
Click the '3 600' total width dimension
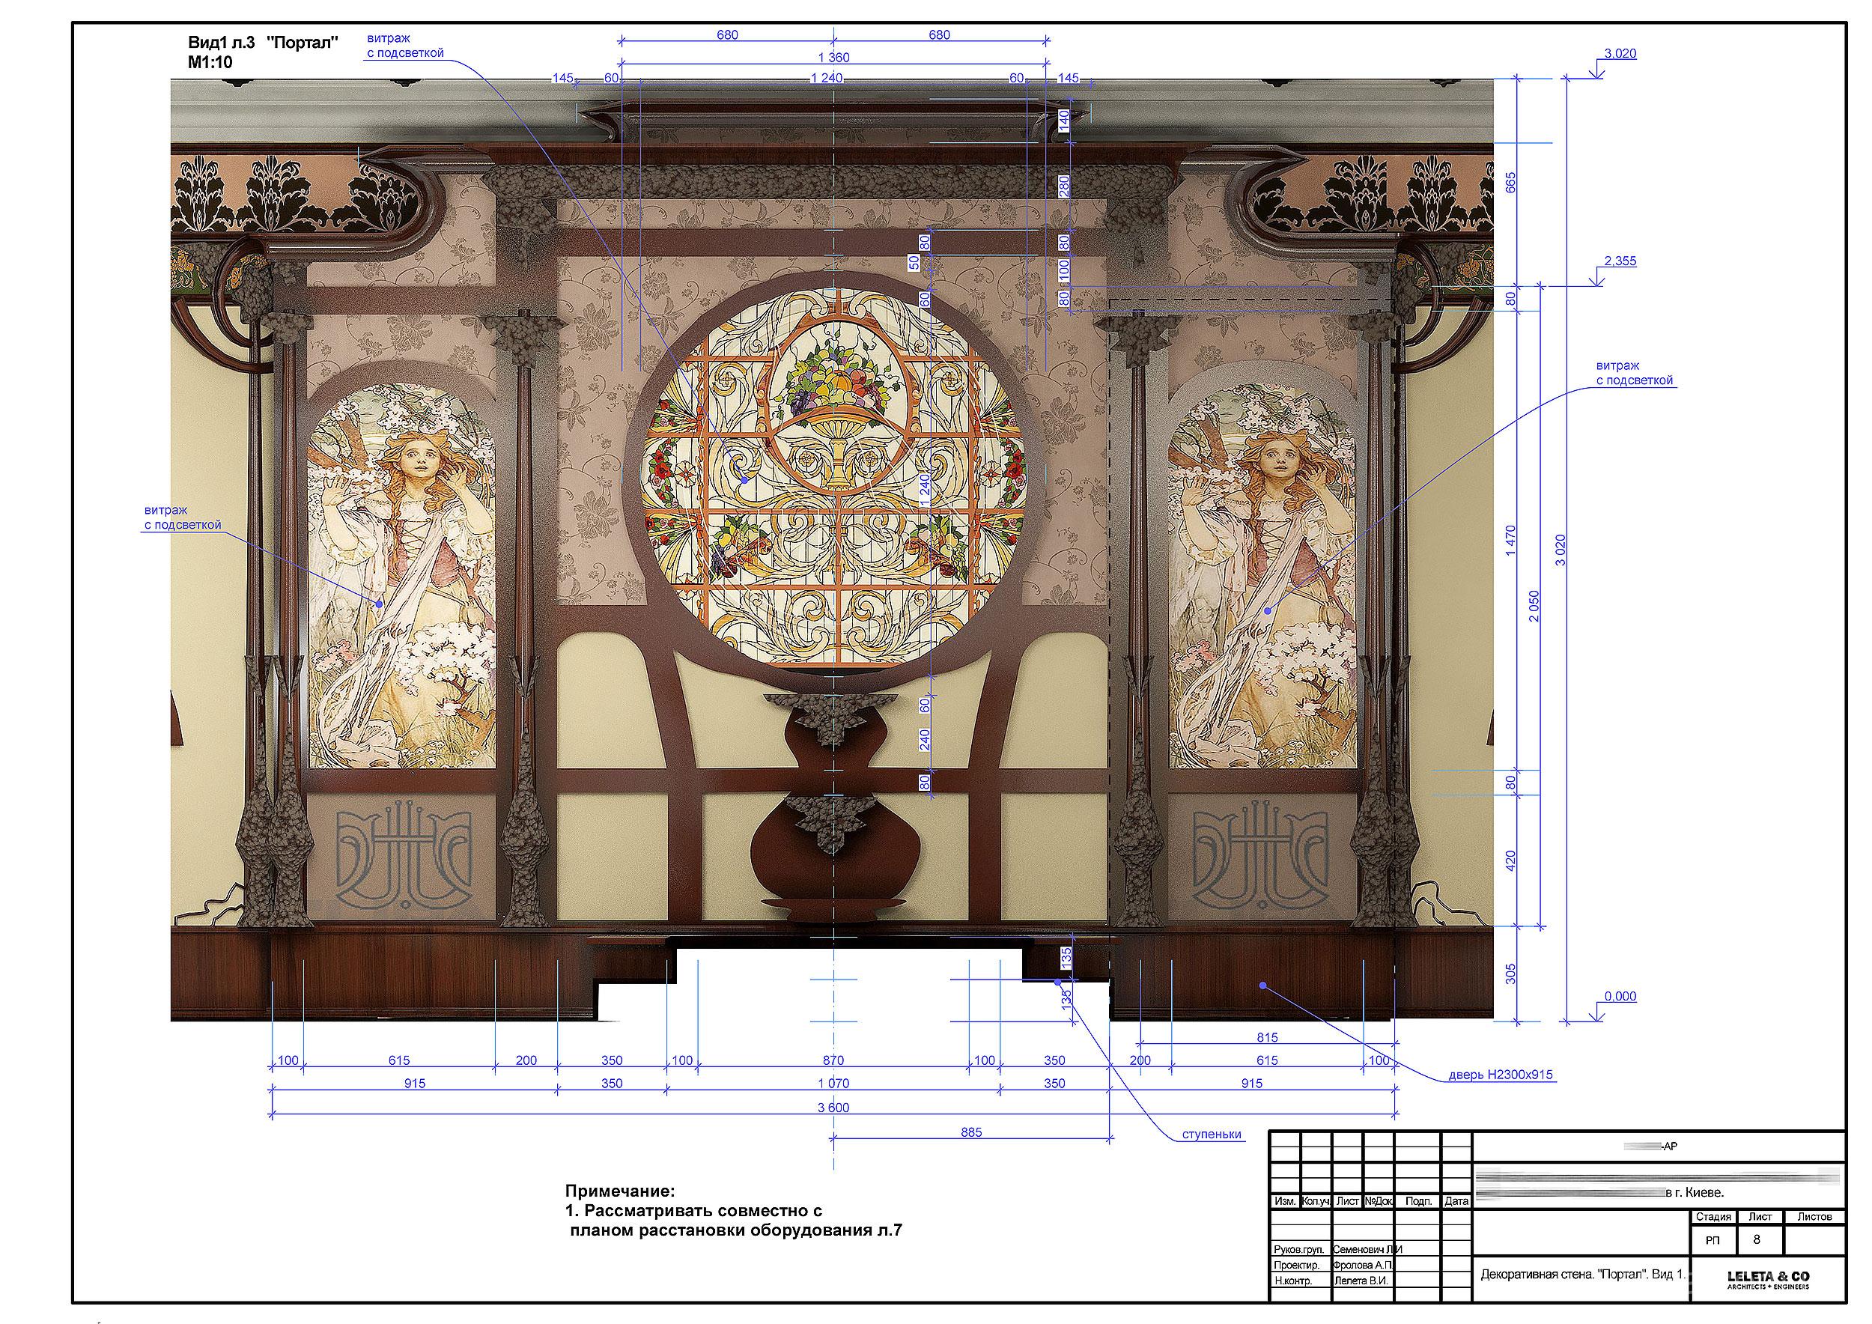click(x=833, y=1108)
